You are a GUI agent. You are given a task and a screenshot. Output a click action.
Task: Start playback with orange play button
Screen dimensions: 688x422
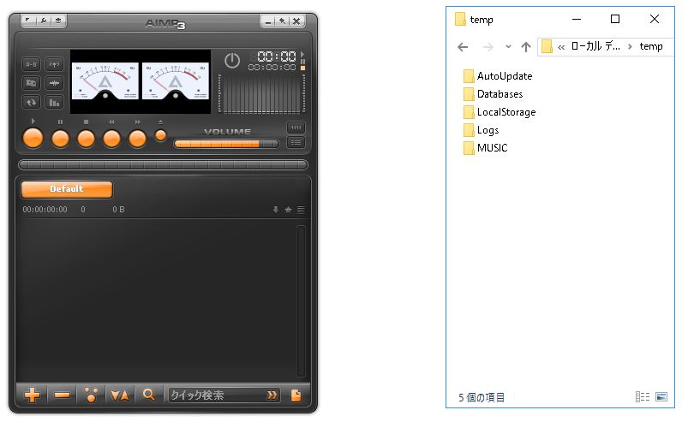33,139
